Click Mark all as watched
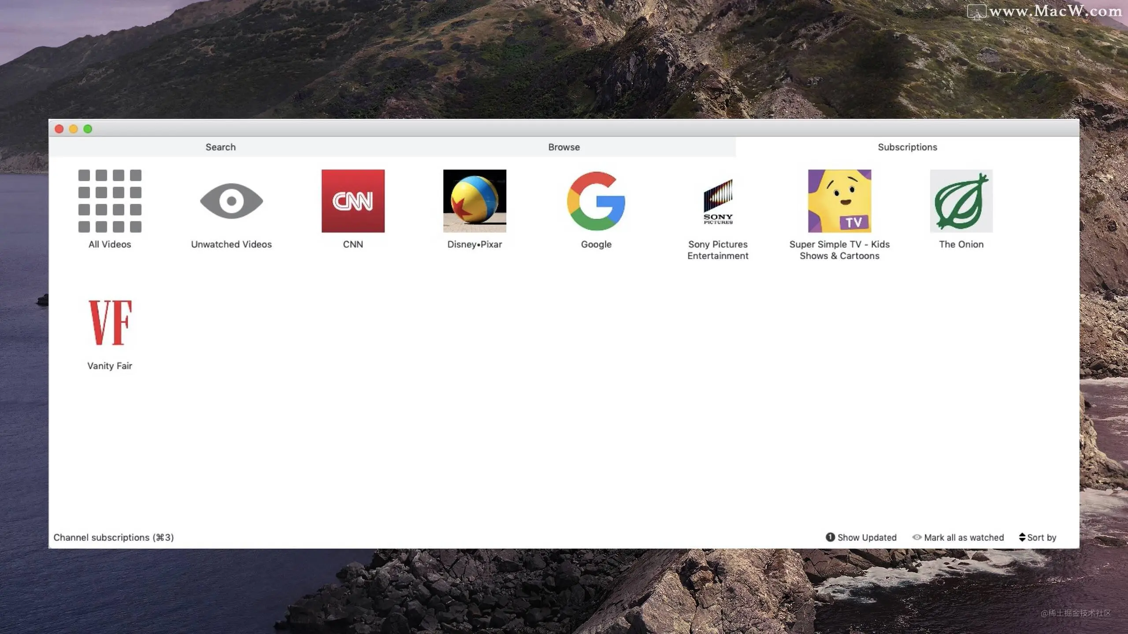The height and width of the screenshot is (634, 1128). [x=958, y=537]
